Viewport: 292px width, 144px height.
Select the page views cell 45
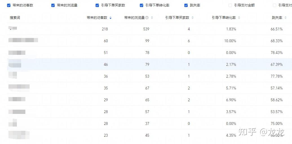pyautogui.click(x=147, y=136)
